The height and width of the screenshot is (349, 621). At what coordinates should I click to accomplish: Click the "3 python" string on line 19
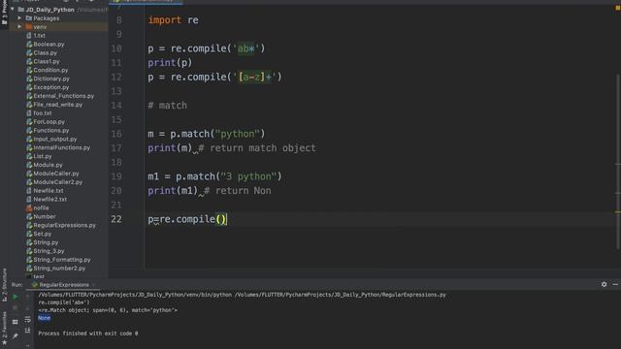248,176
